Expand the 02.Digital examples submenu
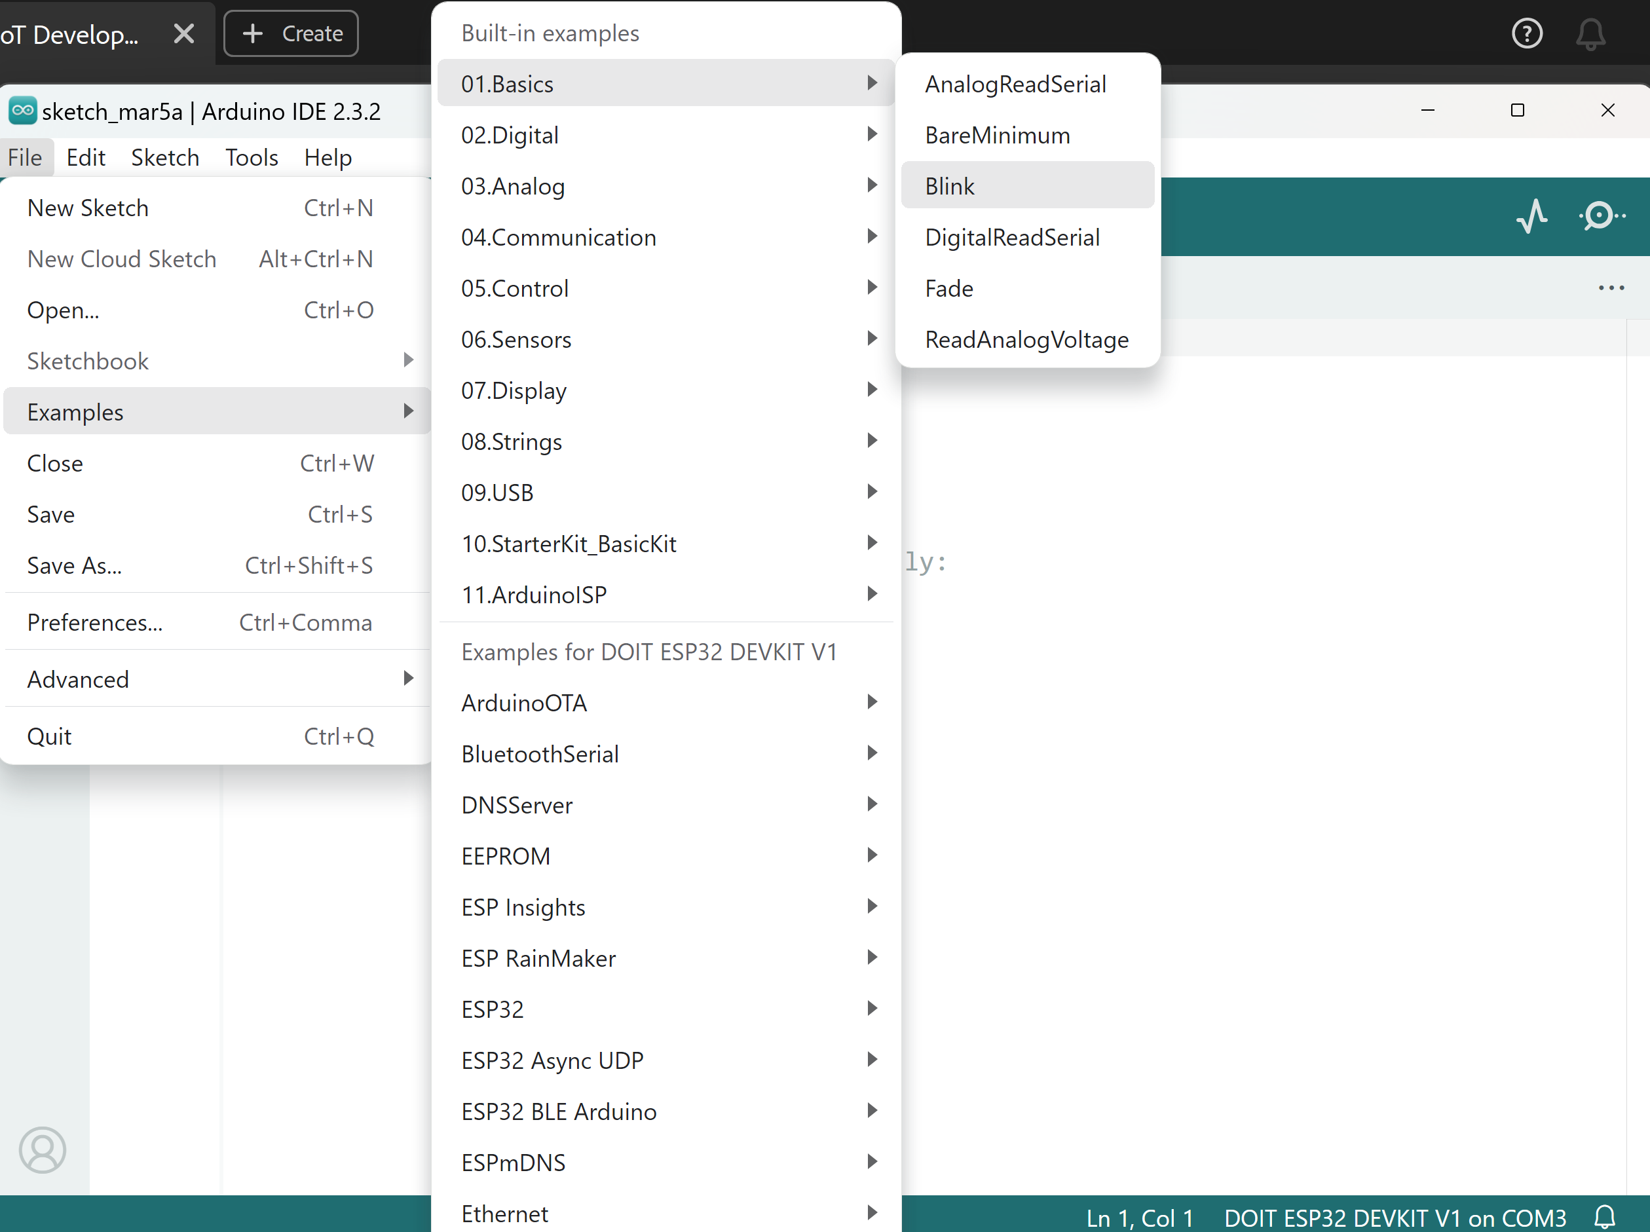The image size is (1650, 1232). (x=666, y=135)
